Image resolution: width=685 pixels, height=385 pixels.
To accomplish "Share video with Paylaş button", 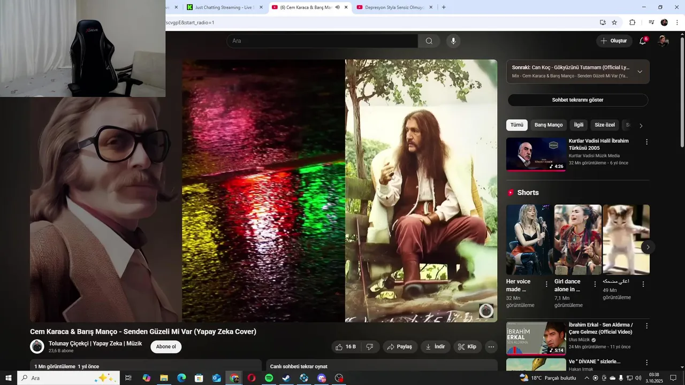I will click(399, 346).
